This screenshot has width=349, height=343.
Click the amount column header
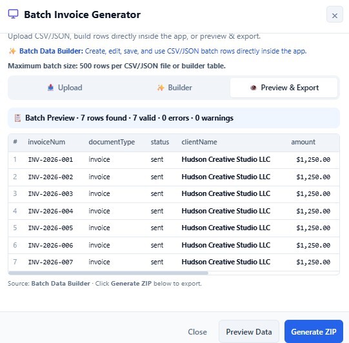[303, 142]
